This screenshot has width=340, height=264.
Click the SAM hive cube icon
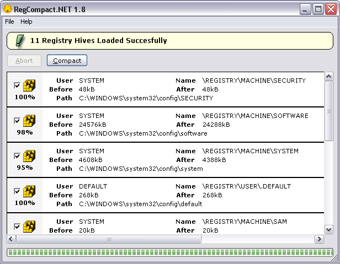tap(29, 227)
